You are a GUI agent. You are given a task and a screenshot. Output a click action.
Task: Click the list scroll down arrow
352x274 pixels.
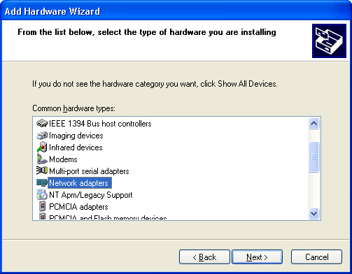click(x=314, y=213)
